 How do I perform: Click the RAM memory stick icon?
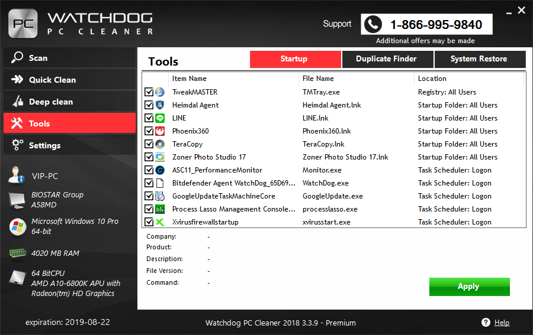[18, 253]
